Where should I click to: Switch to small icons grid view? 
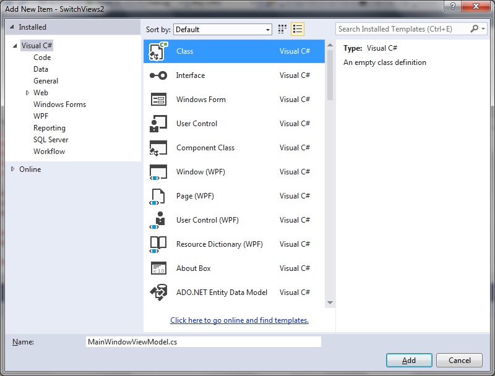282,29
